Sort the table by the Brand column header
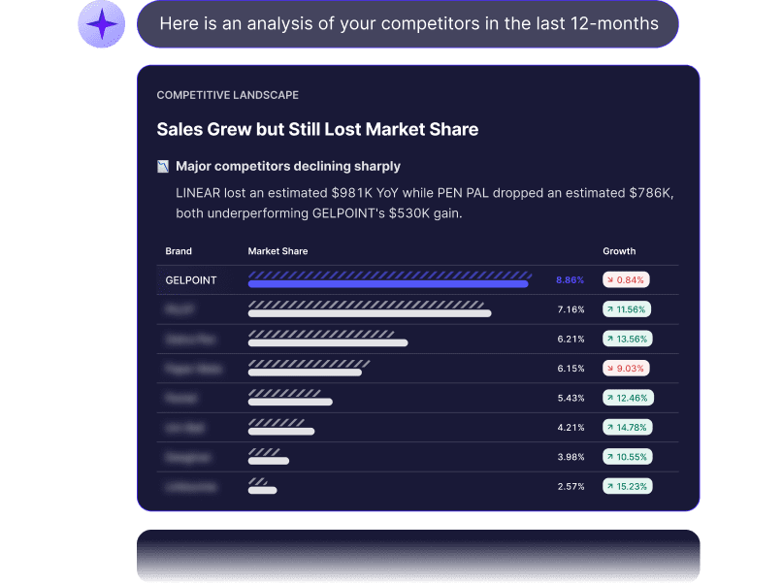 point(179,250)
